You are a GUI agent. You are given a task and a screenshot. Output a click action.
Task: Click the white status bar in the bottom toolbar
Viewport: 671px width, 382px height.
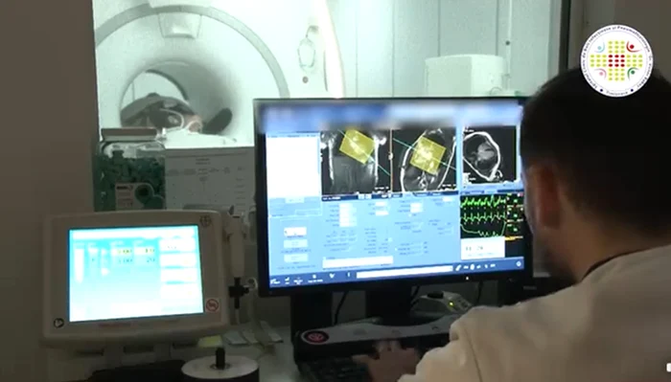405,272
